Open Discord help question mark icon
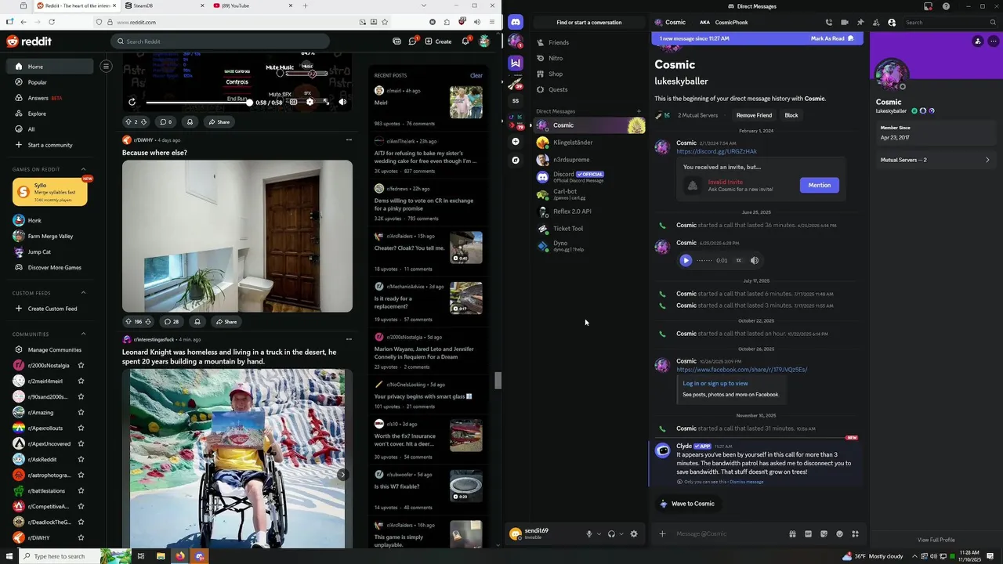The height and width of the screenshot is (564, 1003). (x=946, y=6)
